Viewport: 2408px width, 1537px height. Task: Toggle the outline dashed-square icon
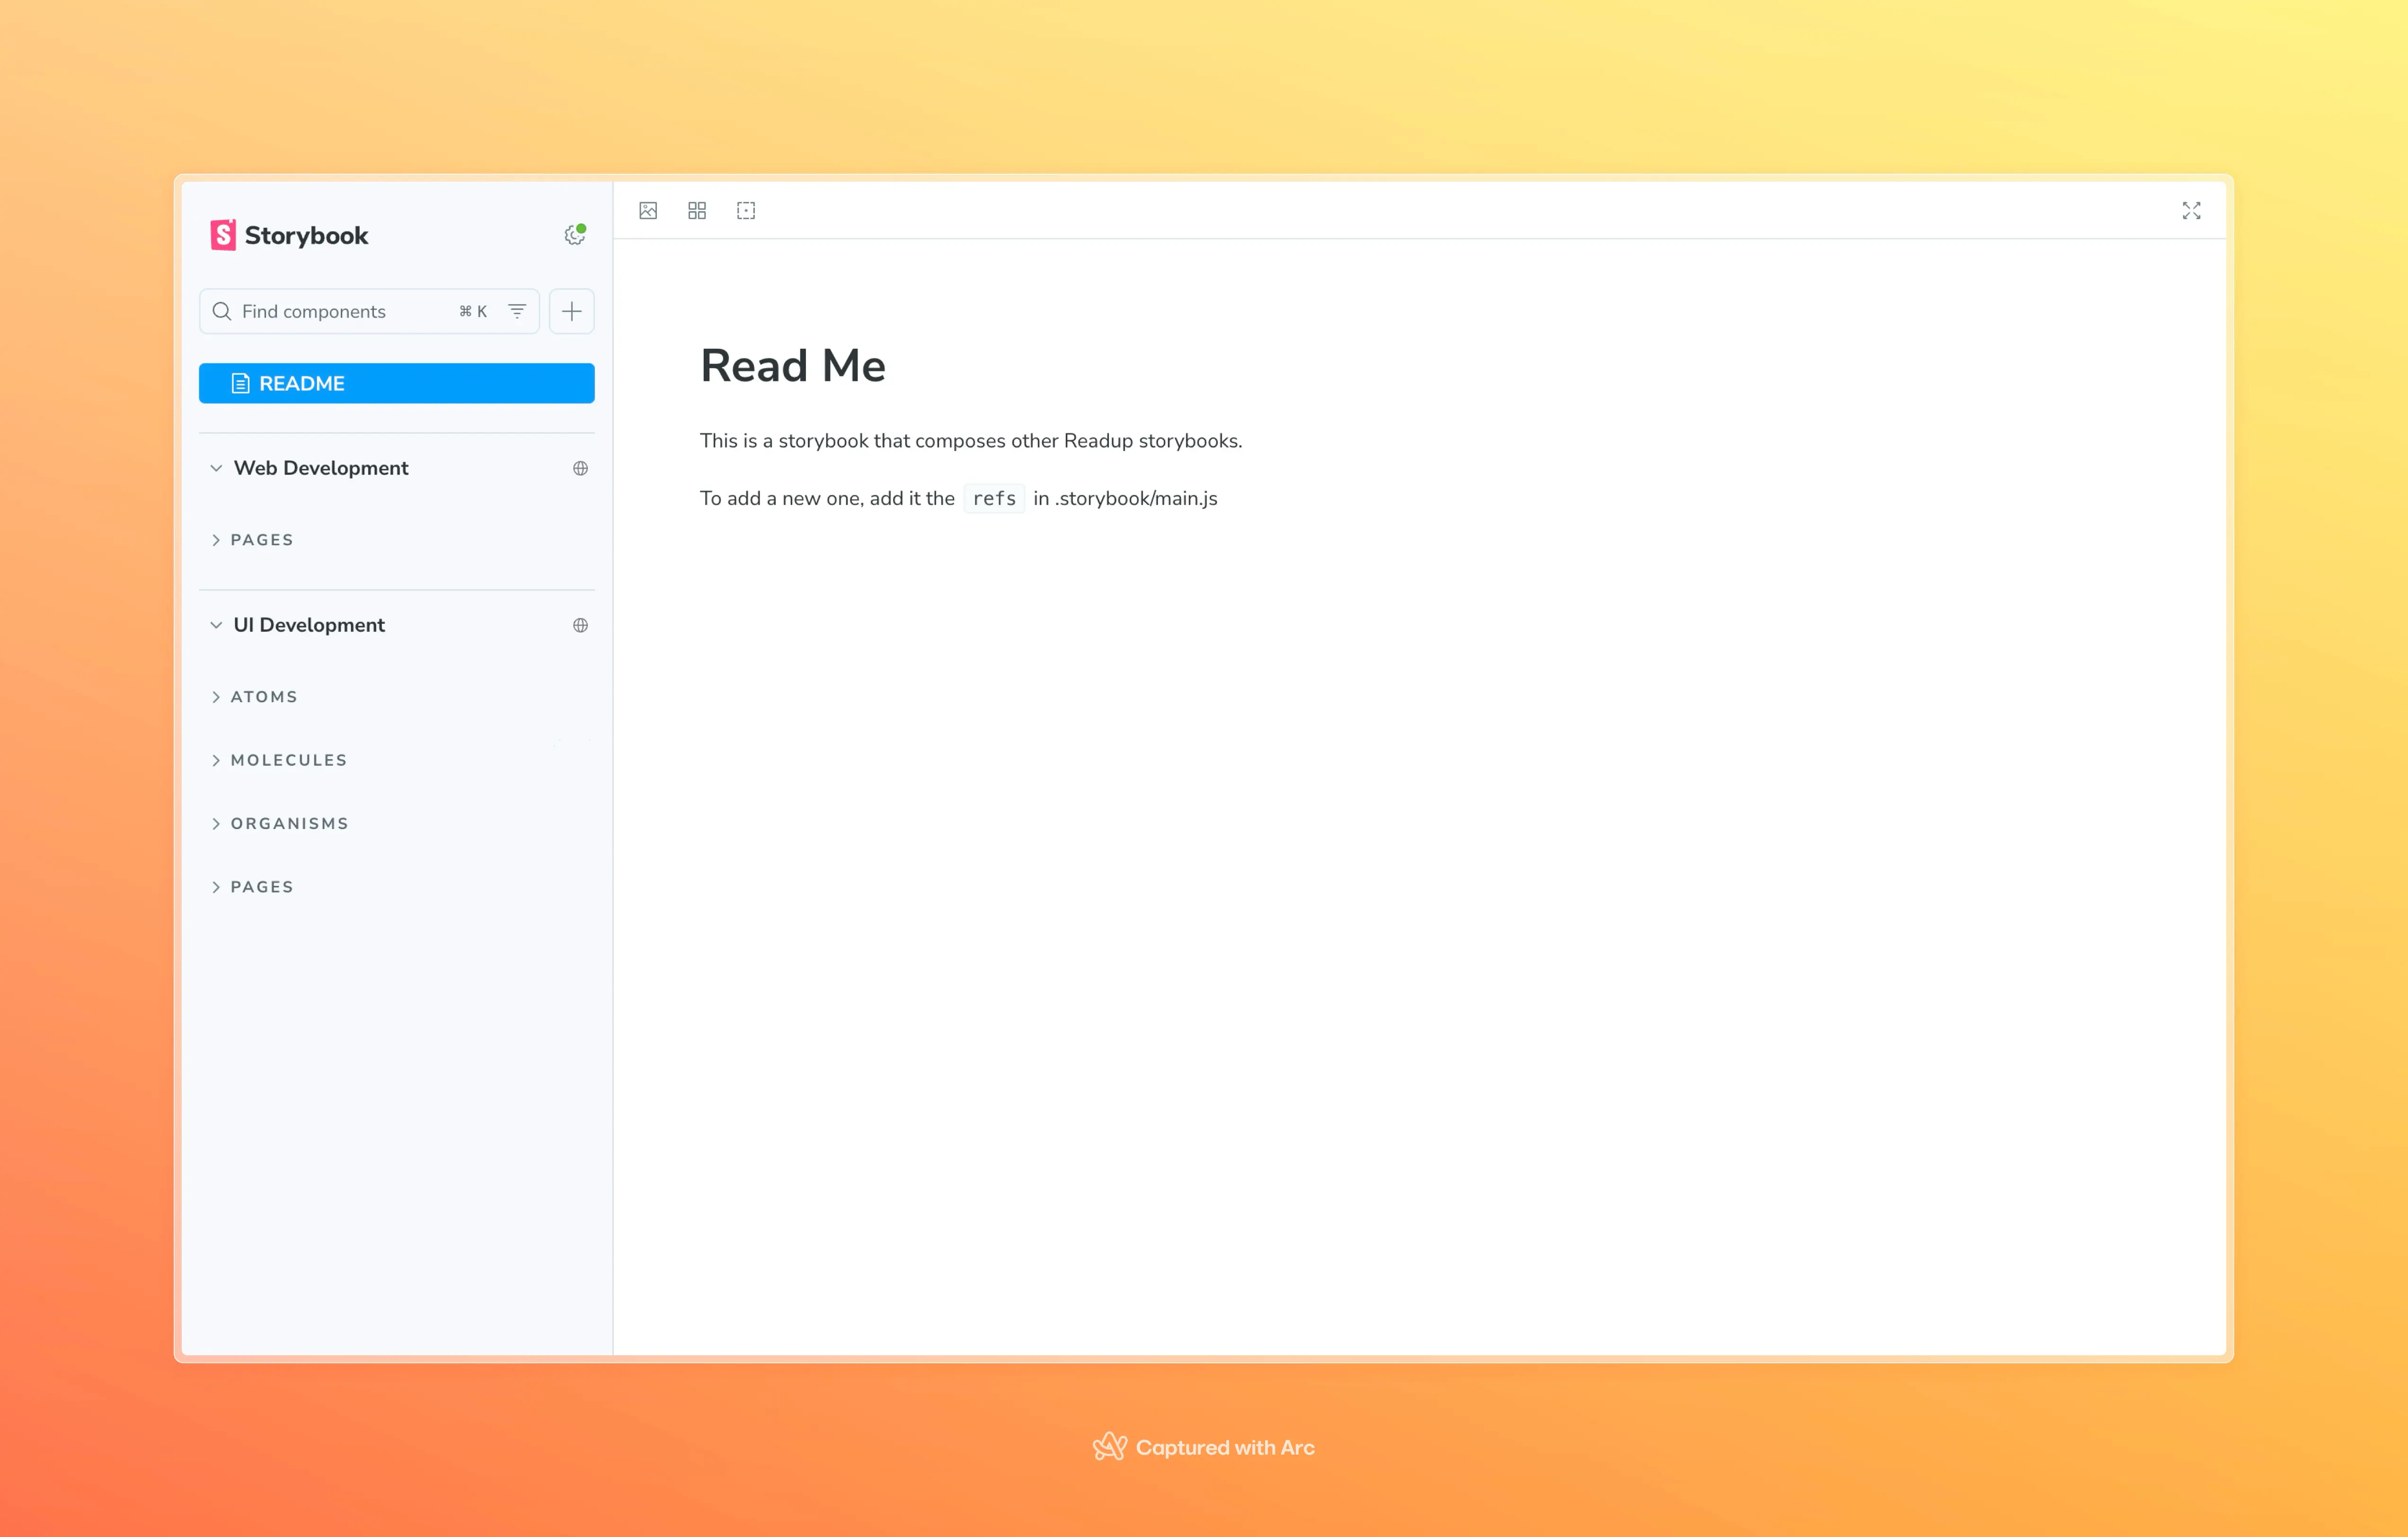pyautogui.click(x=746, y=210)
